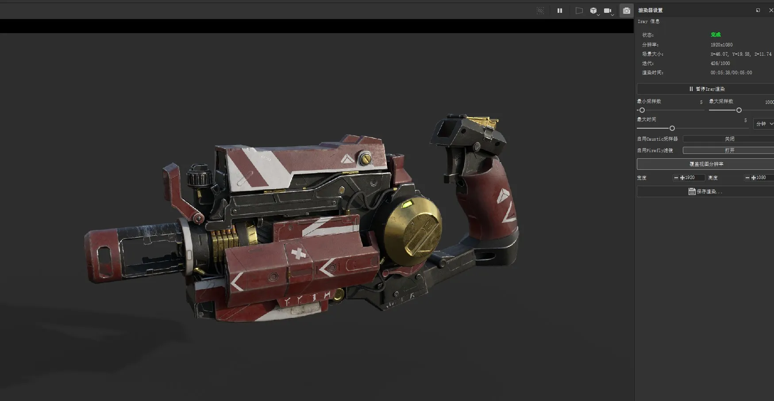774x401 pixels.
Task: Click the perspective view trapezoid icon
Action: pyautogui.click(x=579, y=11)
